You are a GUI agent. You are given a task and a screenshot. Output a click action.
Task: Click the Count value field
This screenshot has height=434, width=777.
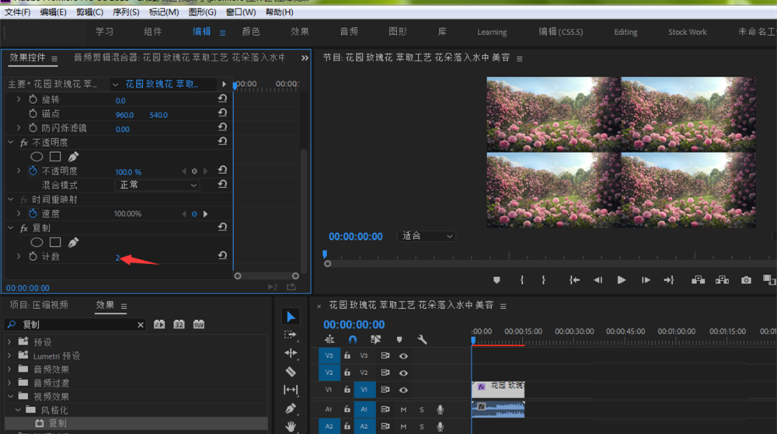pyautogui.click(x=117, y=257)
